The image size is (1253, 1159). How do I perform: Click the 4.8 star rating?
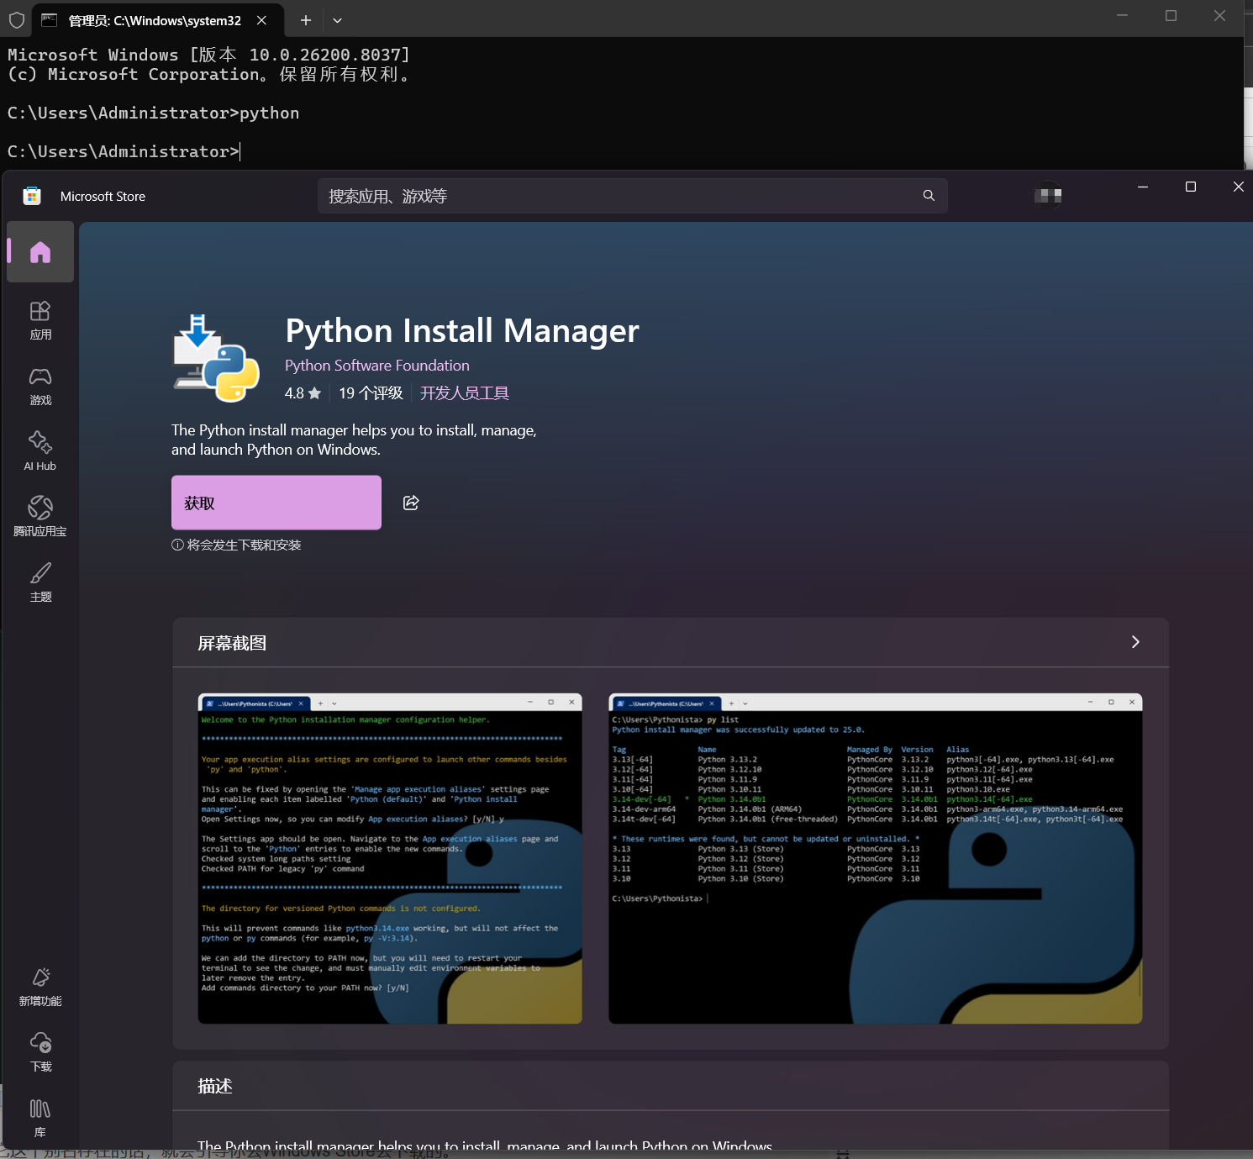click(303, 393)
